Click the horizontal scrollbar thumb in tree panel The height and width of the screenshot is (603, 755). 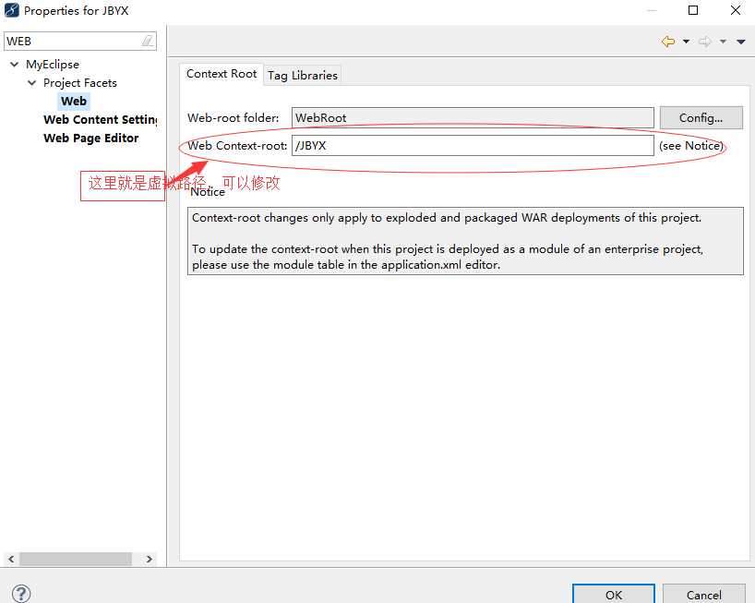coord(76,560)
